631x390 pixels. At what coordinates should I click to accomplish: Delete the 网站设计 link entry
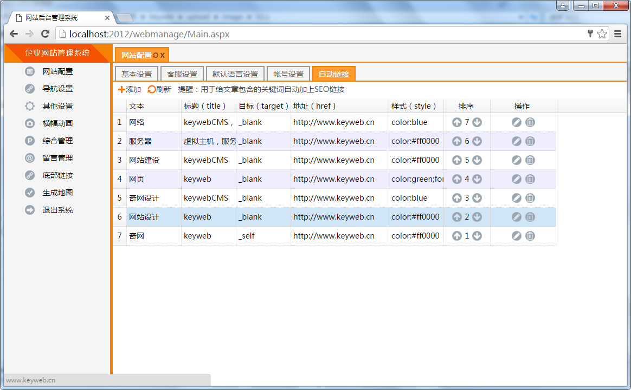coord(530,217)
